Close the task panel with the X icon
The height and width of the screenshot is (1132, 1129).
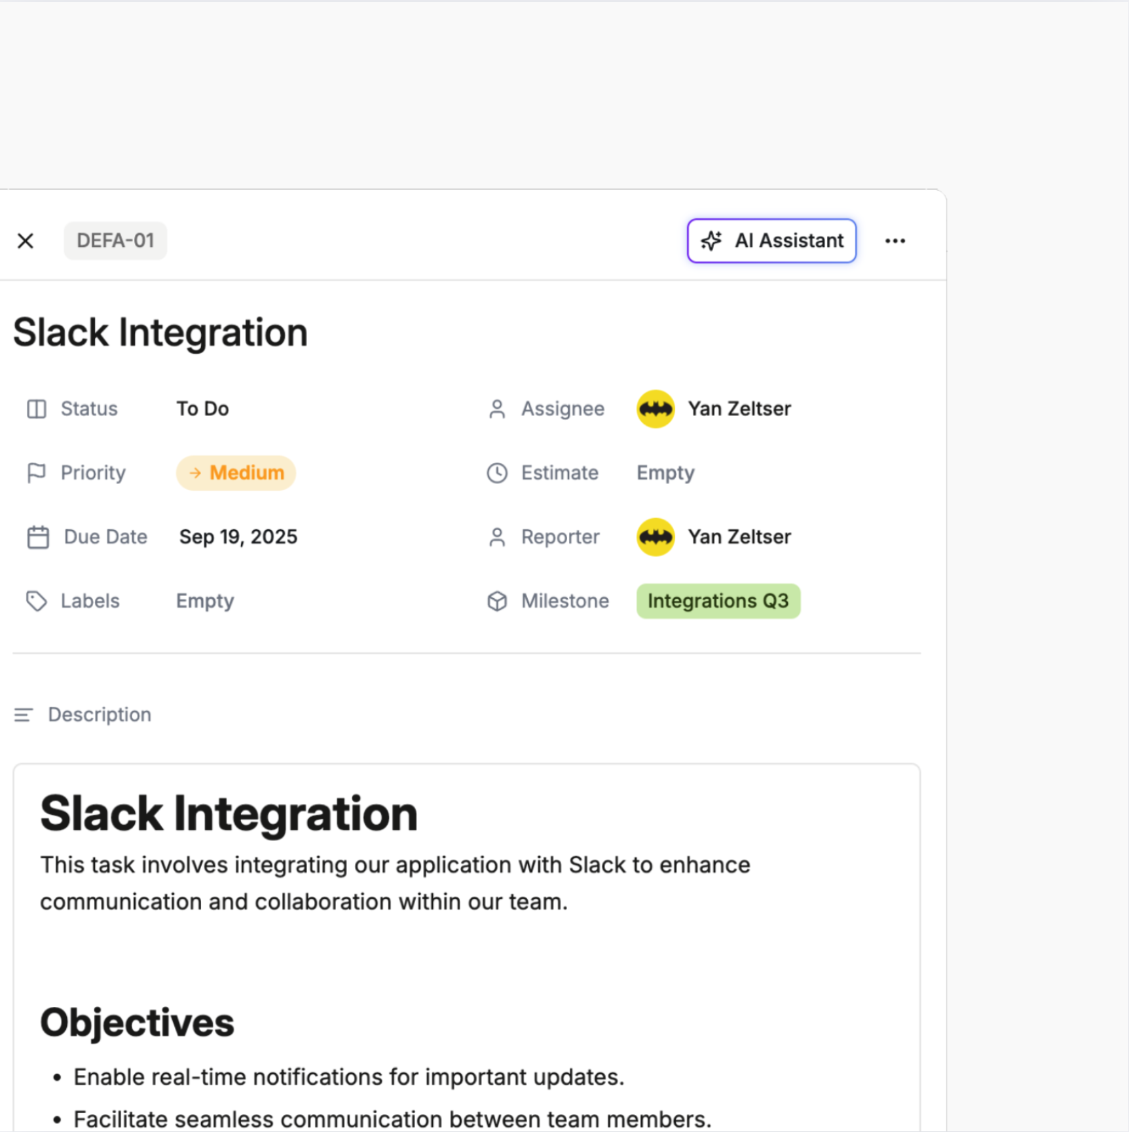(x=26, y=241)
